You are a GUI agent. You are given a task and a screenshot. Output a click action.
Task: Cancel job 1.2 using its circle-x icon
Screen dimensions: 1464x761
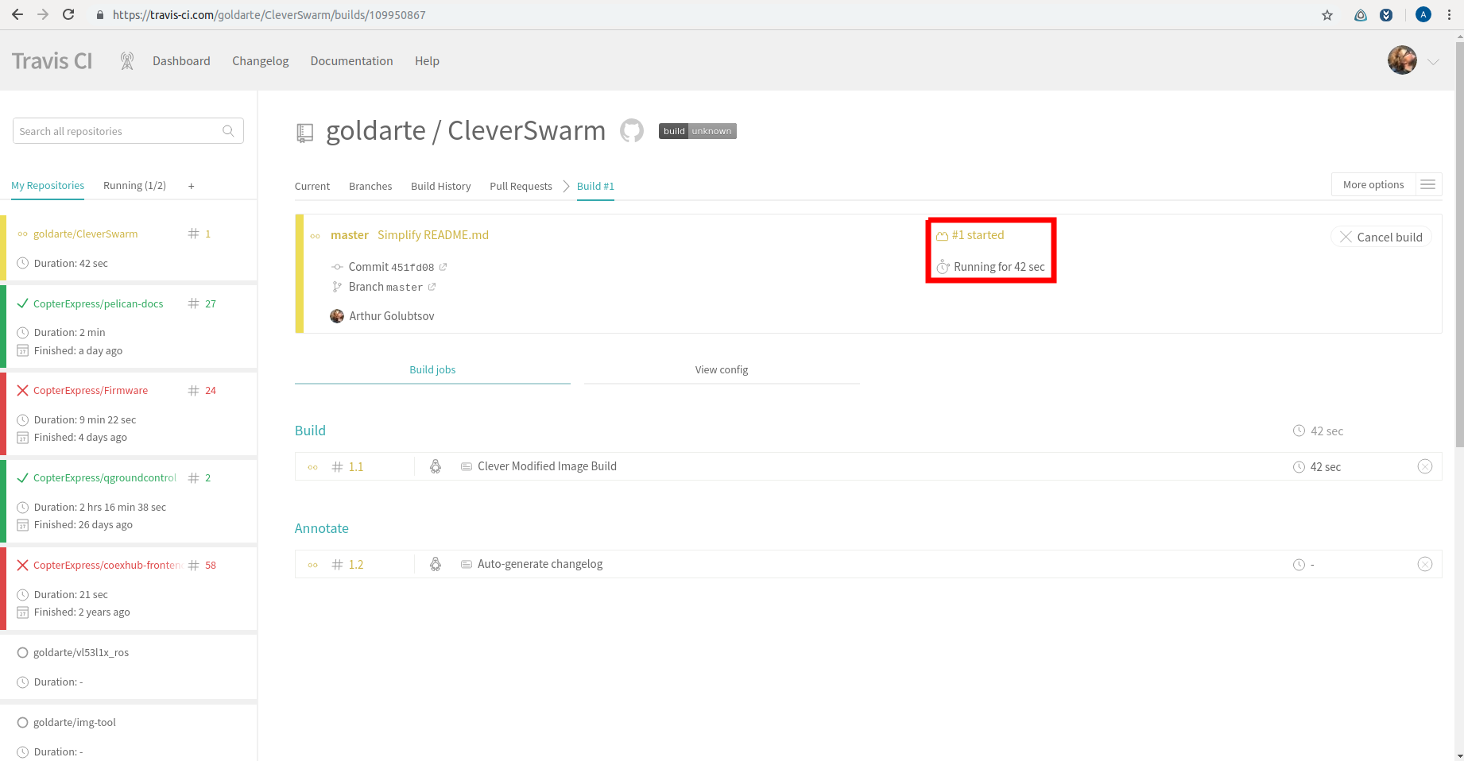1424,564
